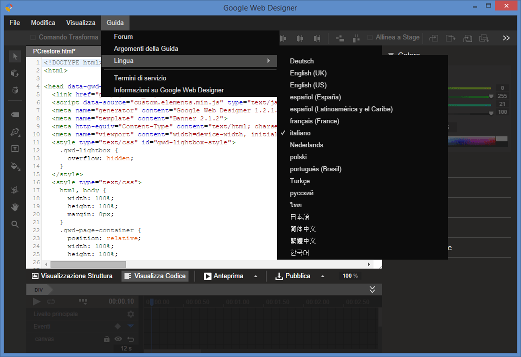The width and height of the screenshot is (521, 357).
Task: Click the distribute horizontally icon
Action: tap(339, 38)
